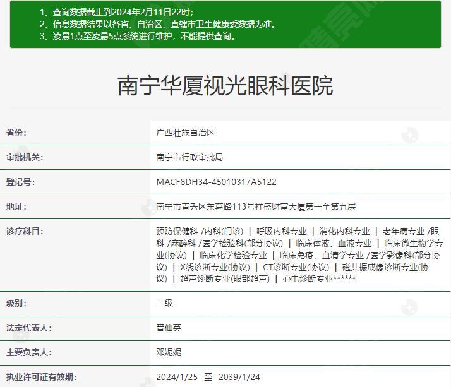
Task: Click the 临床化学检验专业 entry
Action: coord(233,255)
